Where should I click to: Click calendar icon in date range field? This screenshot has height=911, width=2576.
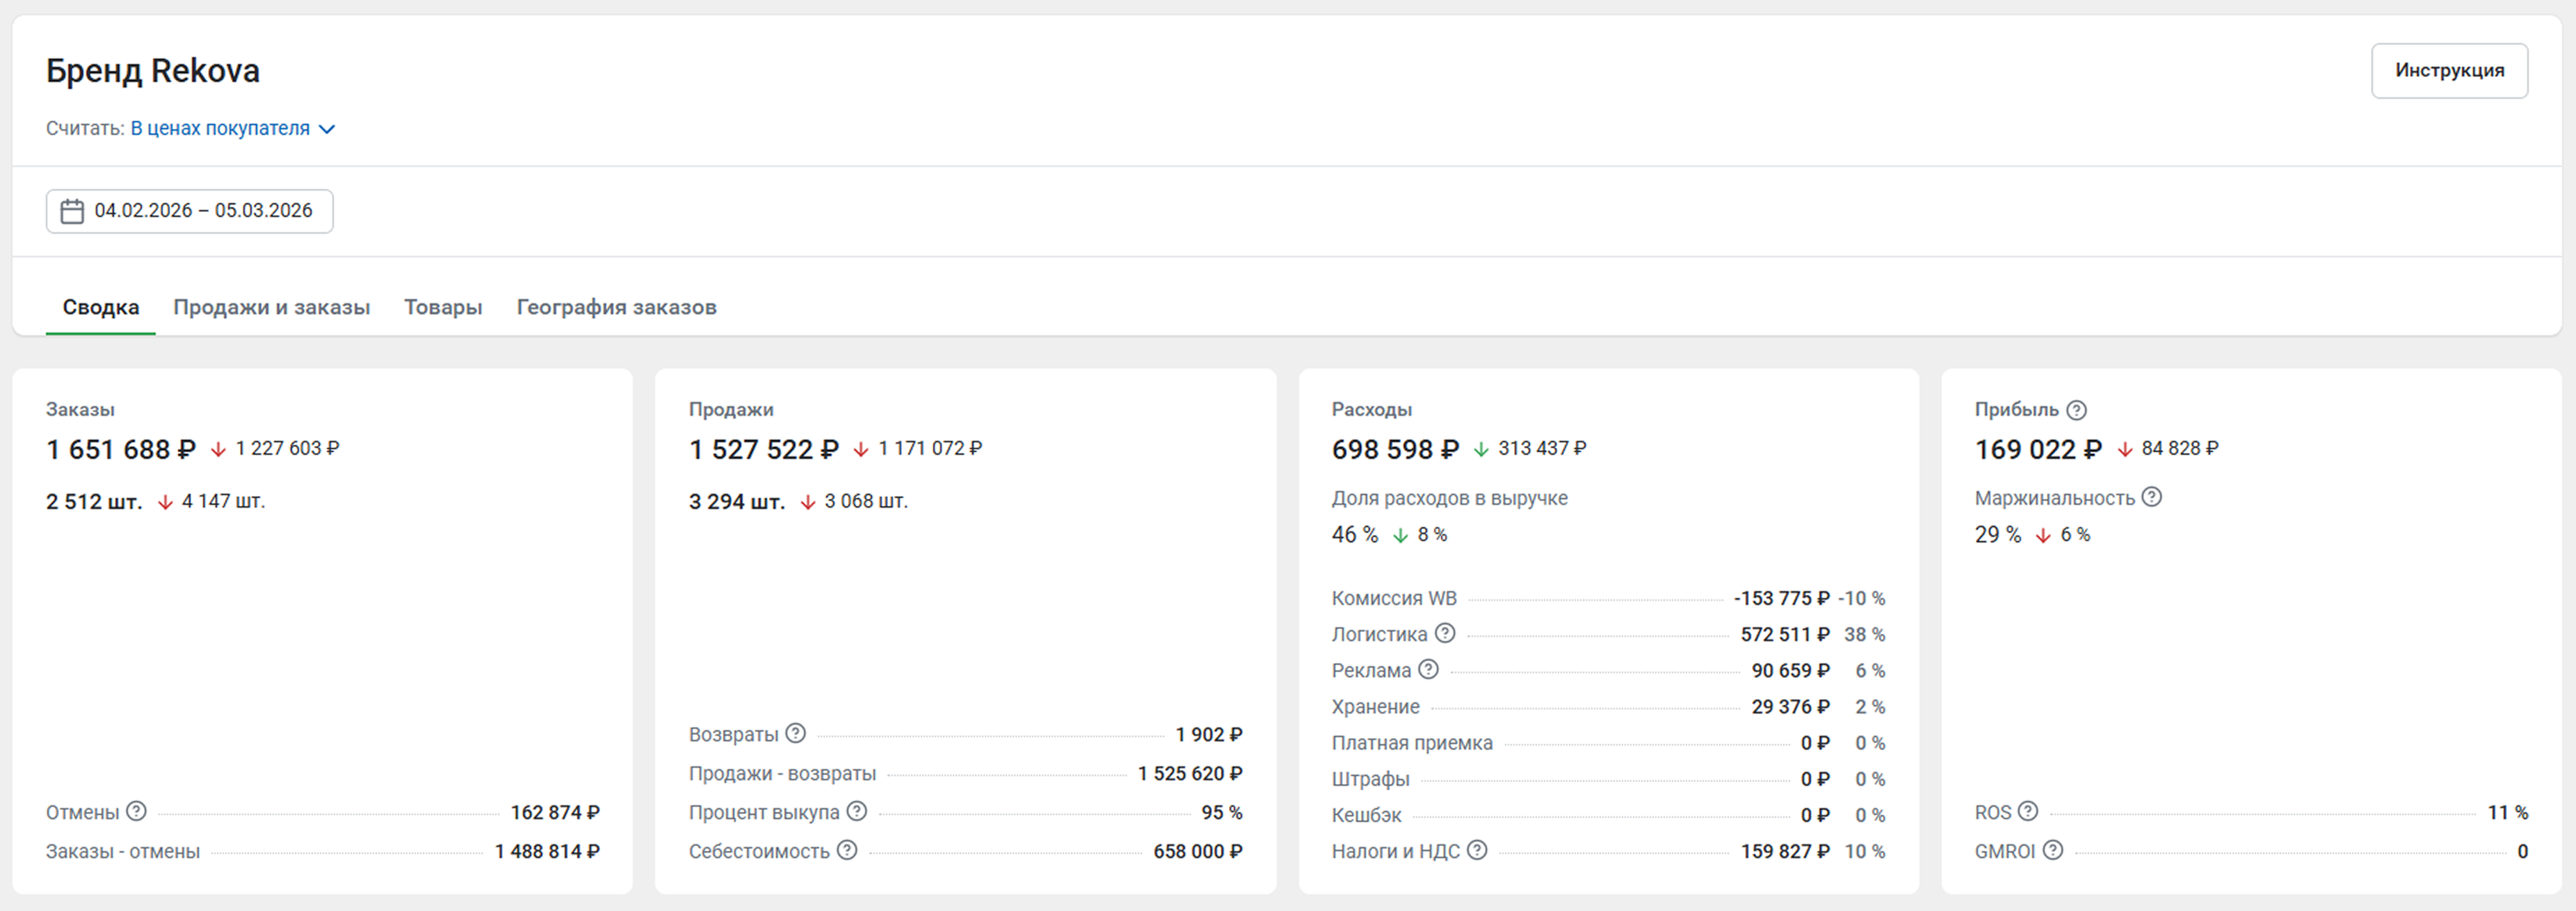point(72,211)
